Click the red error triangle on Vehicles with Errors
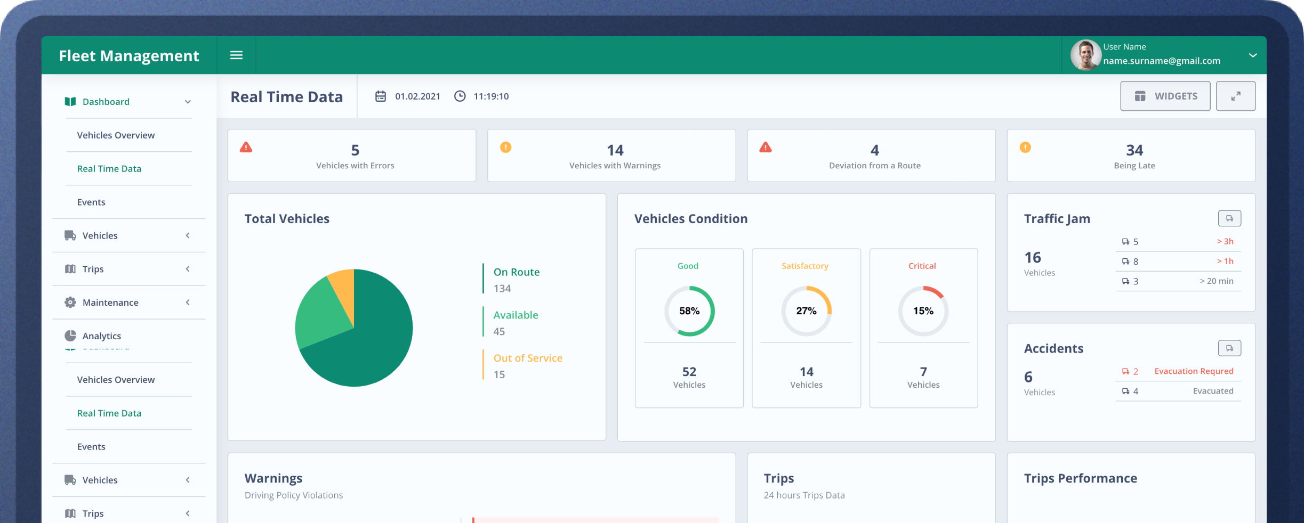The image size is (1304, 523). (x=246, y=148)
